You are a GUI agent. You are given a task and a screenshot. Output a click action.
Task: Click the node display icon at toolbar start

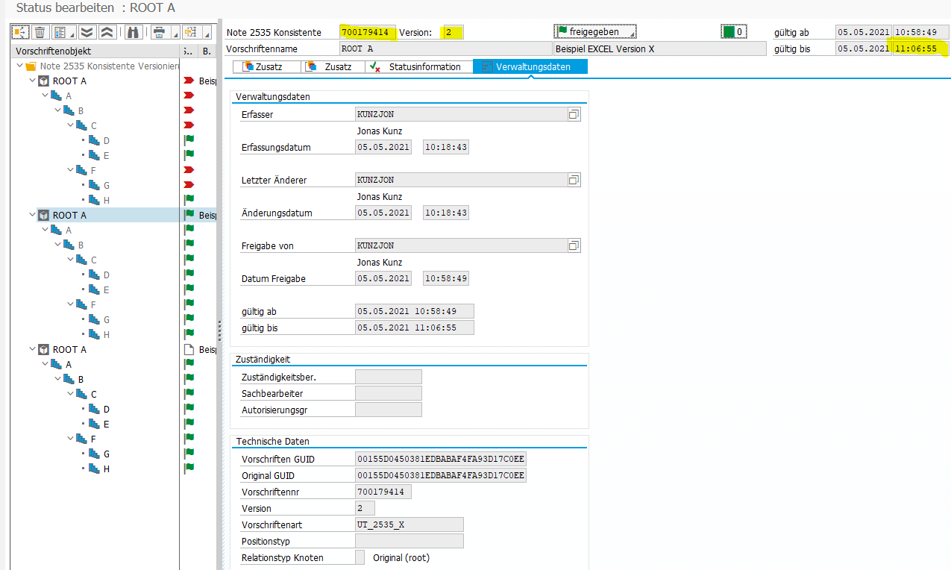19,32
